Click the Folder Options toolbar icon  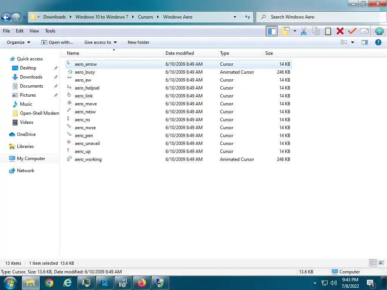point(285,31)
